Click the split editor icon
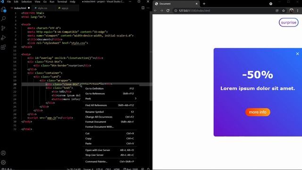The width and height of the screenshot is (302, 170). pyautogui.click(x=143, y=8)
